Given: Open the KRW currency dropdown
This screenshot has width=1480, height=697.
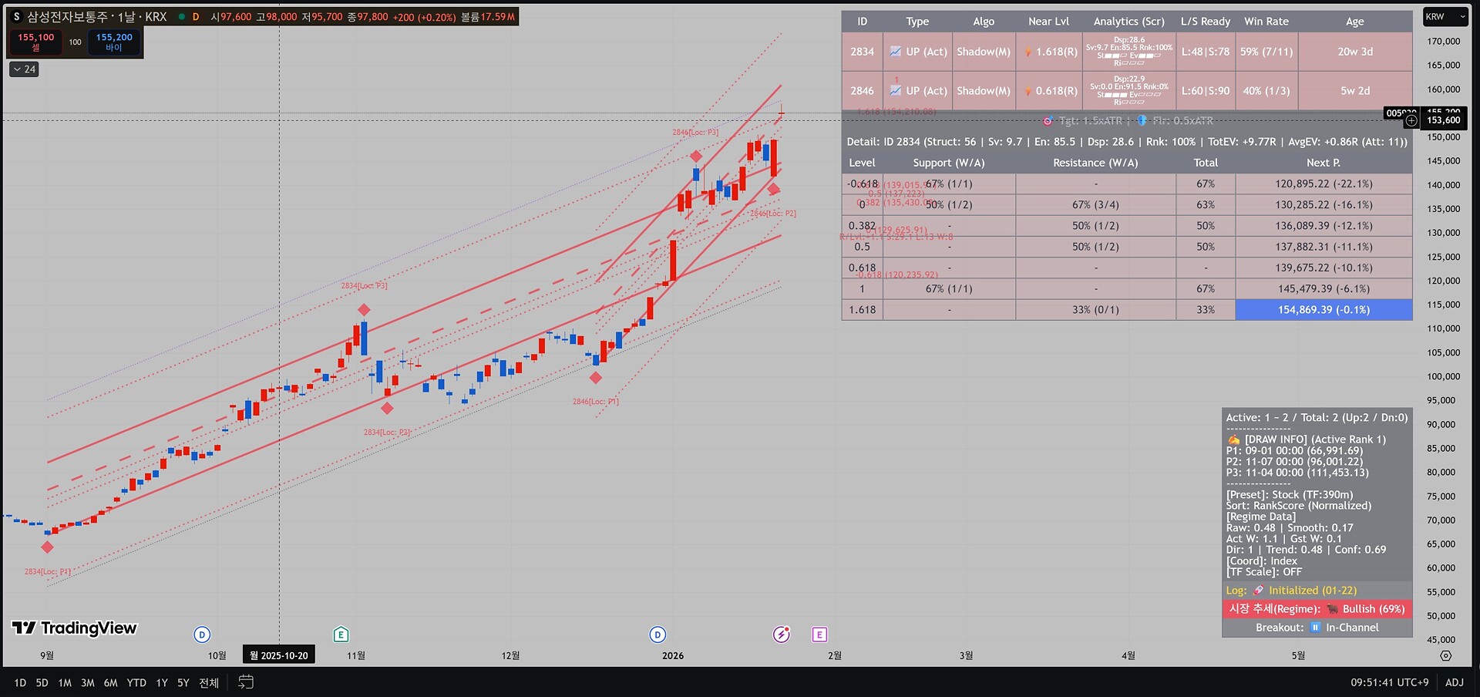Looking at the screenshot, I should pos(1446,16).
